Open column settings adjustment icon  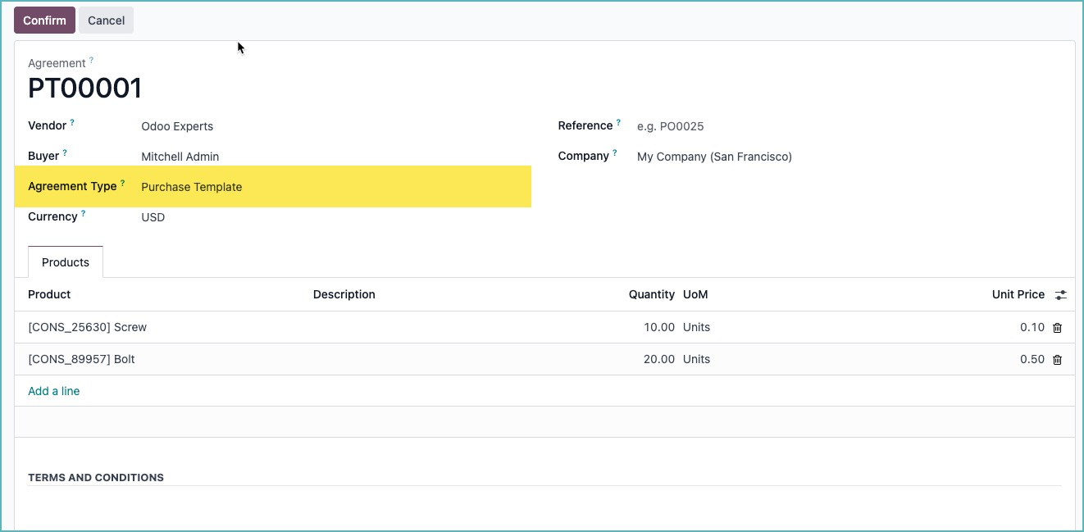pyautogui.click(x=1060, y=295)
